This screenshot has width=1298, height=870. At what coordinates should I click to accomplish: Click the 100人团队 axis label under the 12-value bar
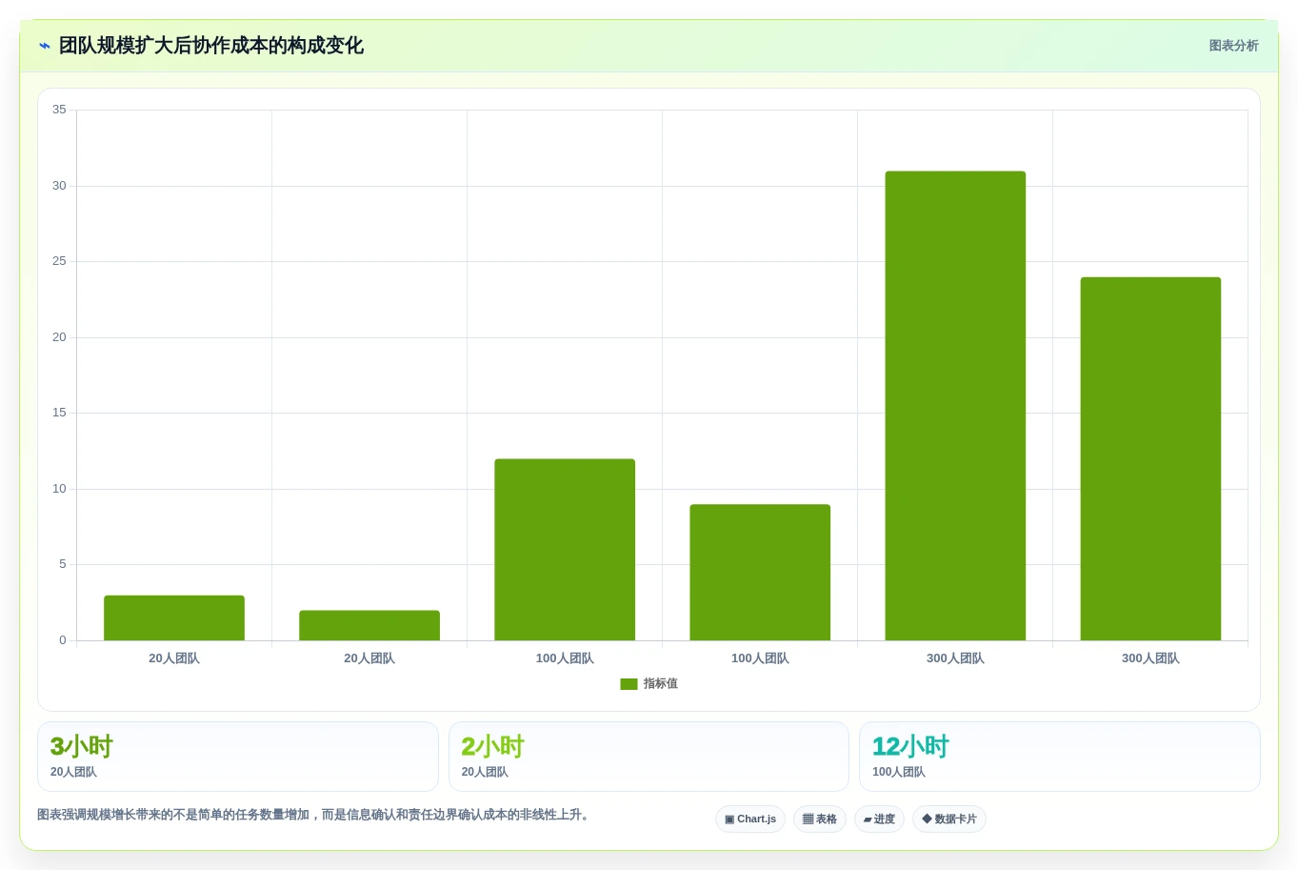coord(565,658)
